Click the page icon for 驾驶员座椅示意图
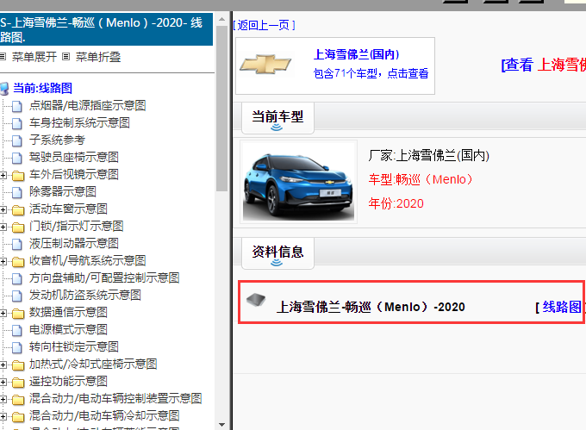The width and height of the screenshot is (586, 430). coord(17,158)
